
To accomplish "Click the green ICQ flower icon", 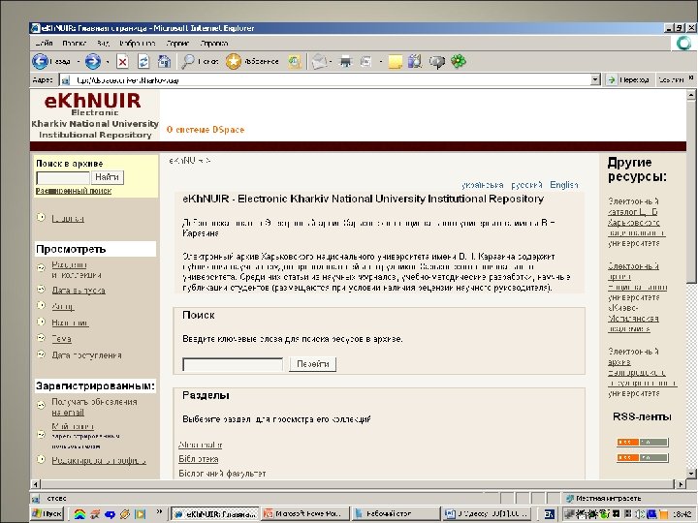I will tap(459, 61).
